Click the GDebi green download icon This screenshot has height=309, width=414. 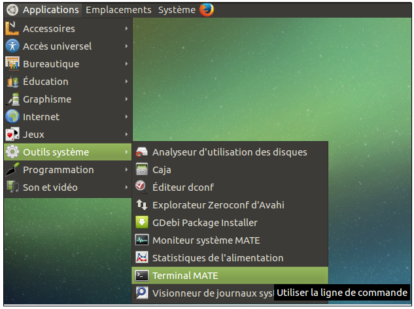tap(142, 222)
